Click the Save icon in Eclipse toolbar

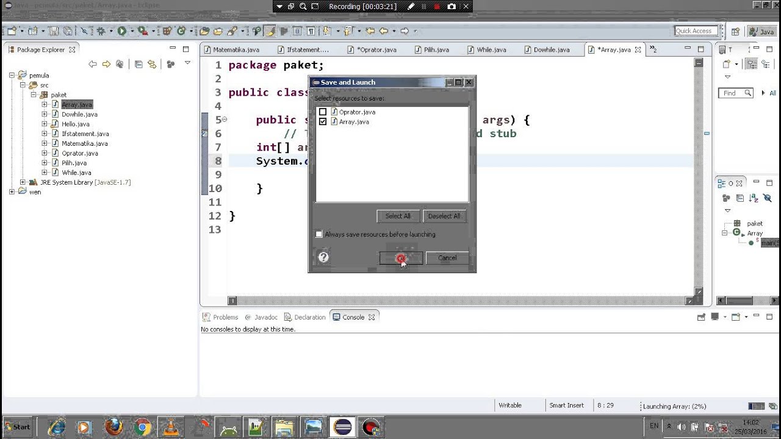53,30
